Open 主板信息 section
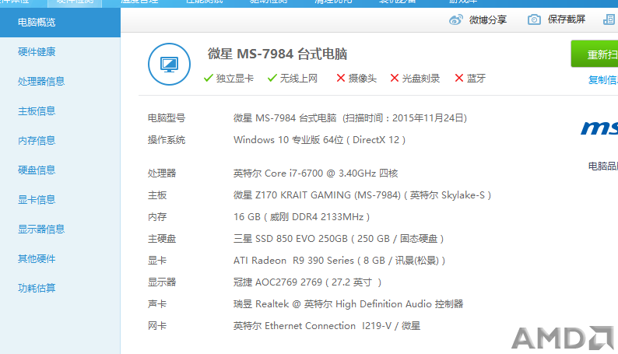 pyautogui.click(x=37, y=111)
